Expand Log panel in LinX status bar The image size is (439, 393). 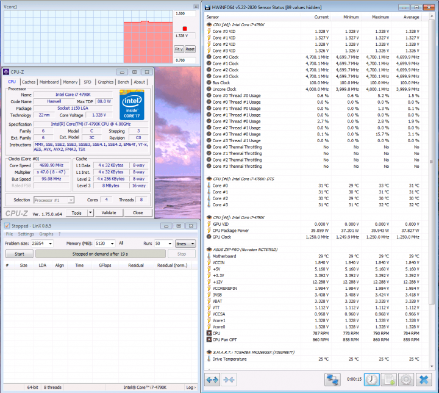click(x=191, y=387)
